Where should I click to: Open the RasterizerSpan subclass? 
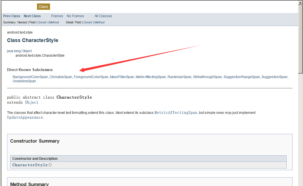point(179,77)
